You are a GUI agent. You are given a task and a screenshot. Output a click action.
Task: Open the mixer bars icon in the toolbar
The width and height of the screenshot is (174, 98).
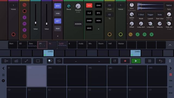click(16, 61)
